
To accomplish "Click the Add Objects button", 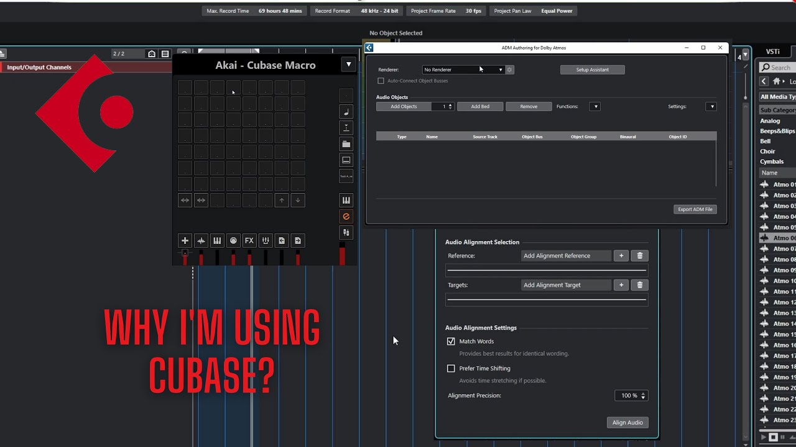I will point(404,107).
